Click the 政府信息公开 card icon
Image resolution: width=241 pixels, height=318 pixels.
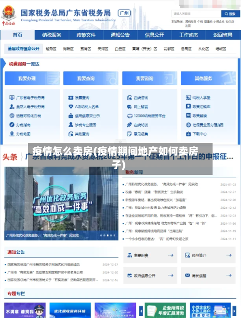(130, 275)
